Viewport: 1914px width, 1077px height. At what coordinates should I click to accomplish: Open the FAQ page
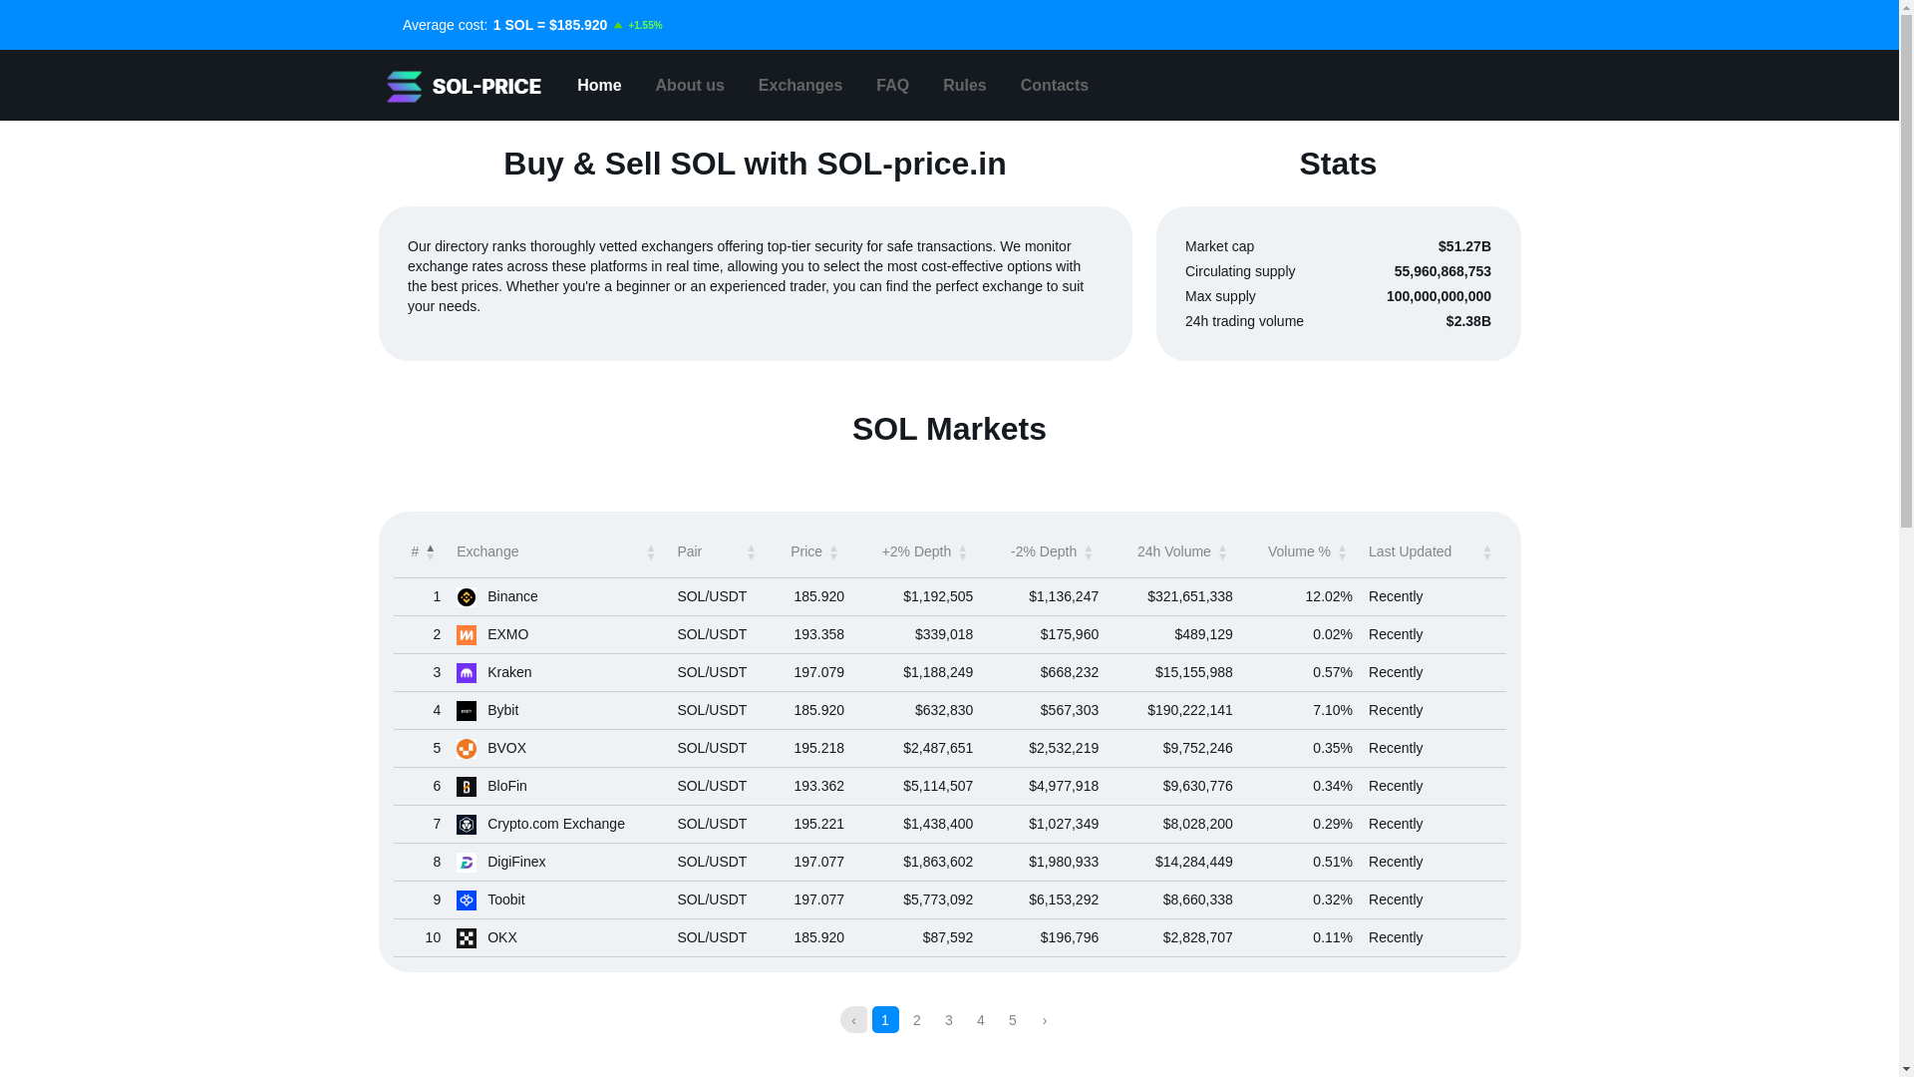pyautogui.click(x=892, y=86)
